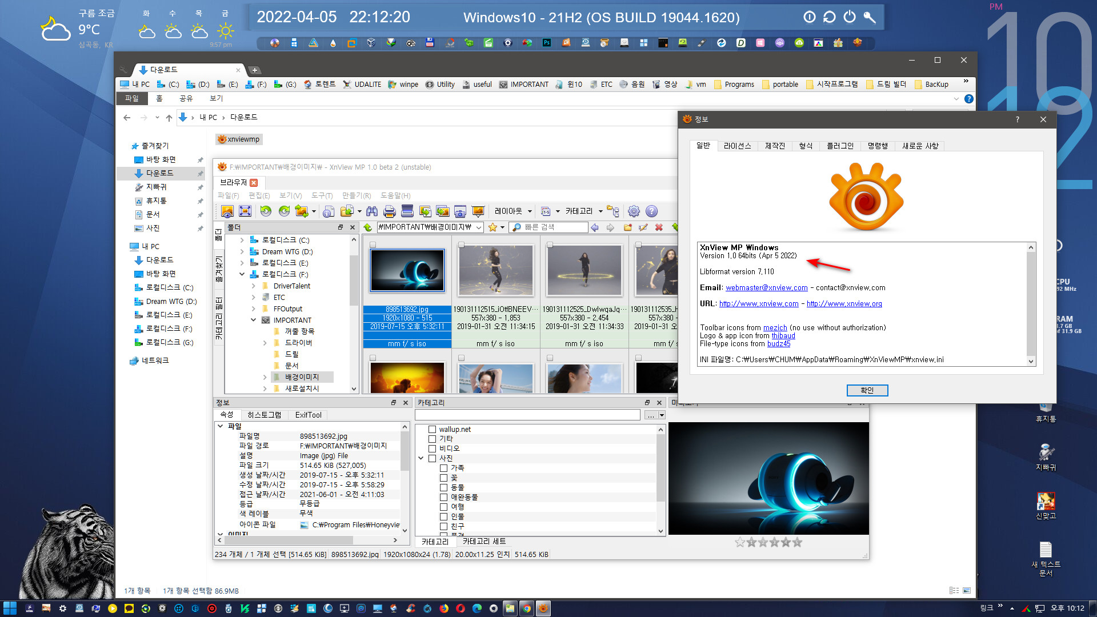Viewport: 1097px width, 617px height.
Task: Open the http://www.xnview.org link
Action: coord(844,304)
